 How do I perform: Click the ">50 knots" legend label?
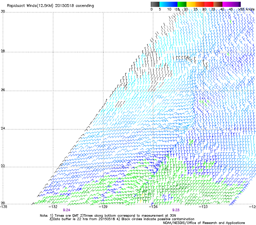246,9
